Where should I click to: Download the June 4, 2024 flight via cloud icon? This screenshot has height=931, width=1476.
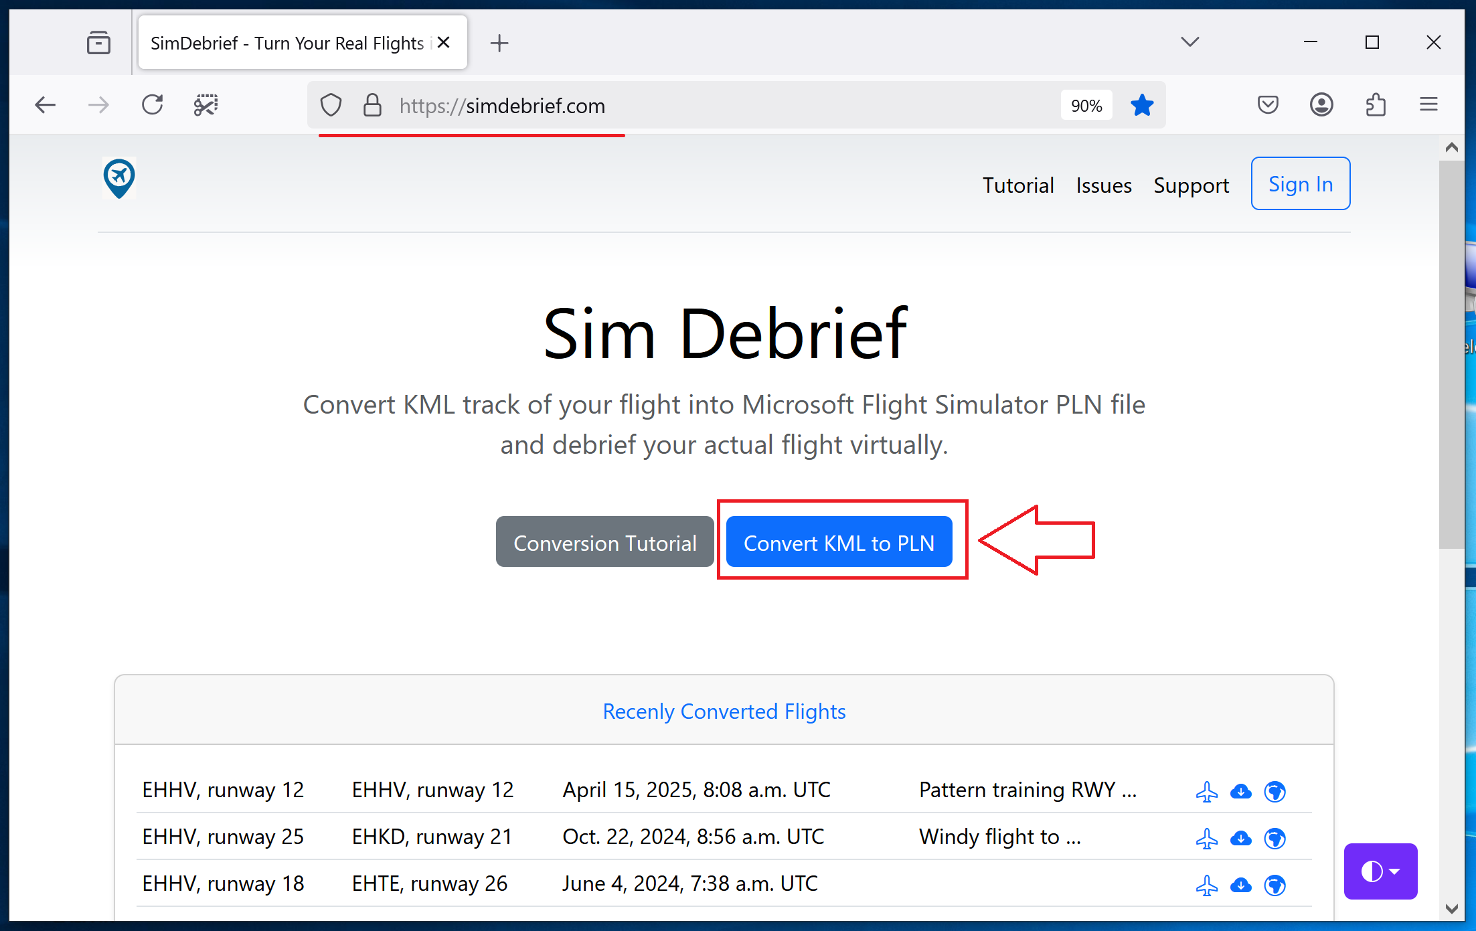pyautogui.click(x=1241, y=885)
